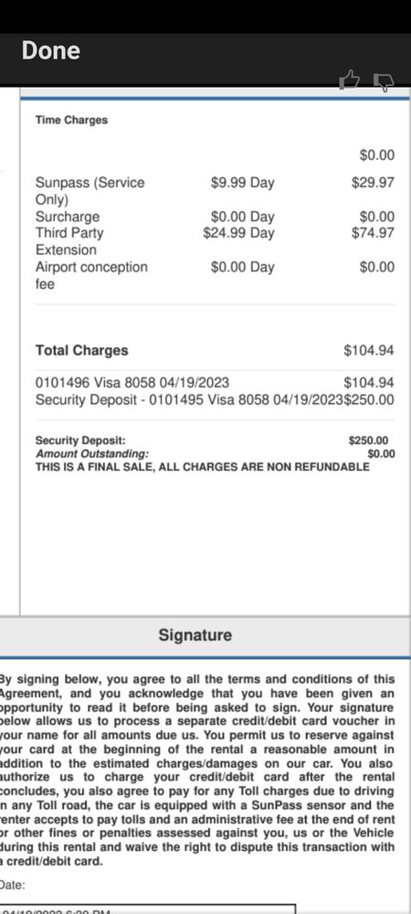This screenshot has height=914, width=411.
Task: Click the $24.99 Day rate
Action: pos(238,233)
